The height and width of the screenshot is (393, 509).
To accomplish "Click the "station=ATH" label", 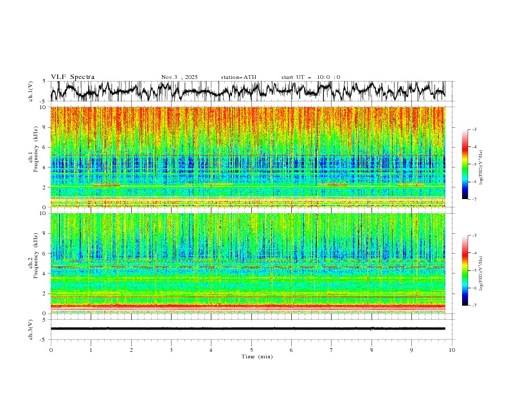I will coord(238,77).
